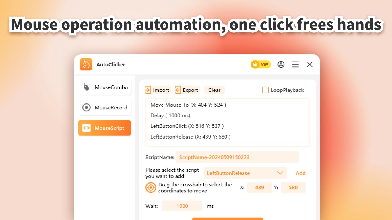Select the MouseScript tab
The image size is (392, 220).
[105, 128]
